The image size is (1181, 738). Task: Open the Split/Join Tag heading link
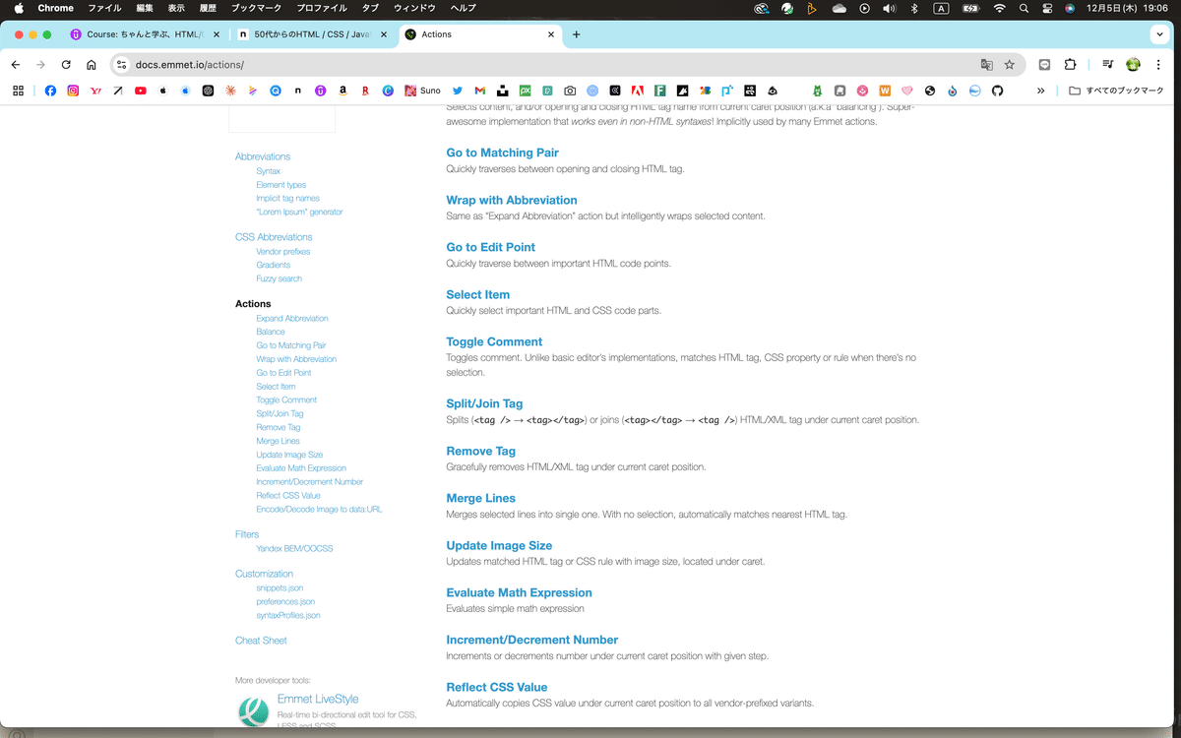point(484,403)
